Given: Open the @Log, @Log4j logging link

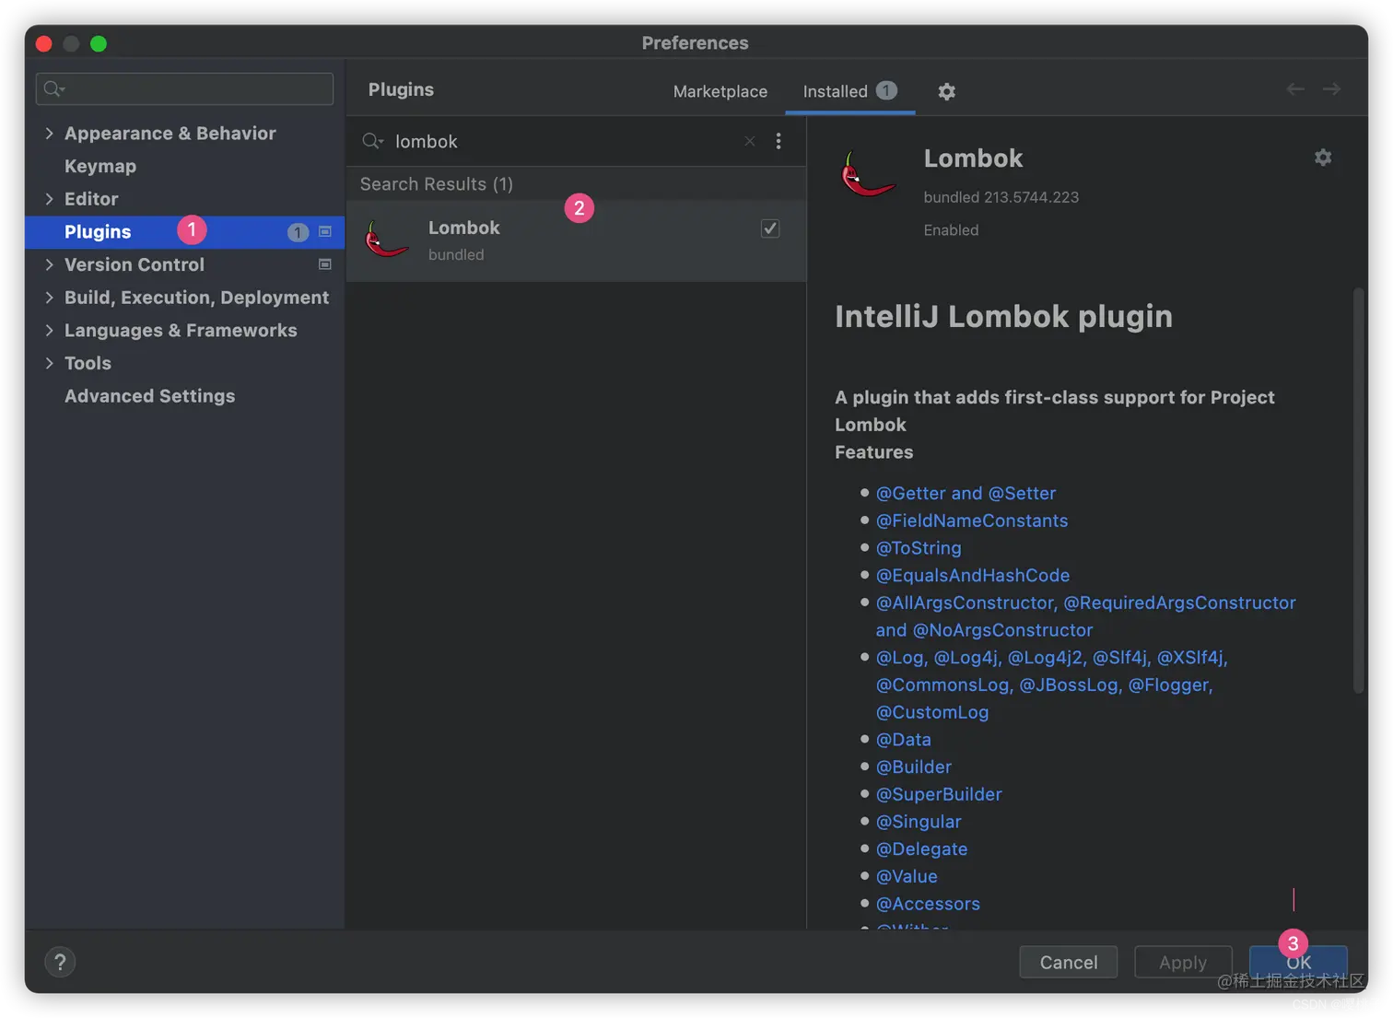Looking at the screenshot, I should 1051,685.
